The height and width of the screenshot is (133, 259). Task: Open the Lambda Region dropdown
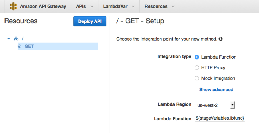coord(215,105)
